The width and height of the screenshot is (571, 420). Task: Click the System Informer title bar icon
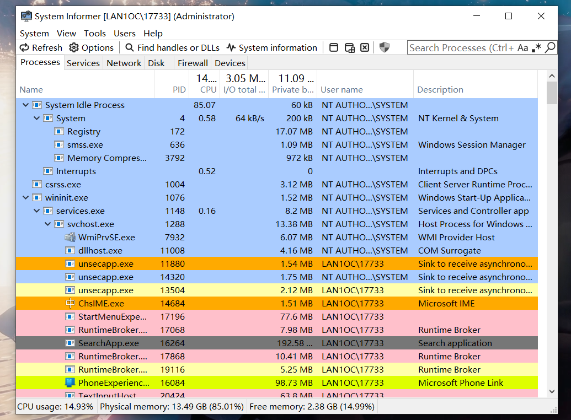[26, 16]
